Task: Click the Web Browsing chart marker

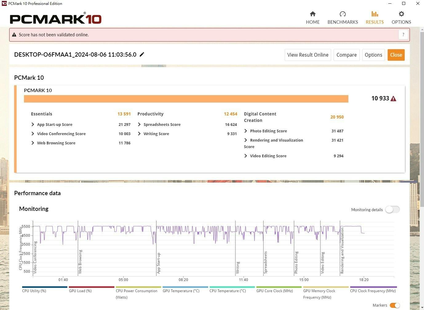Action: pyautogui.click(x=80, y=262)
